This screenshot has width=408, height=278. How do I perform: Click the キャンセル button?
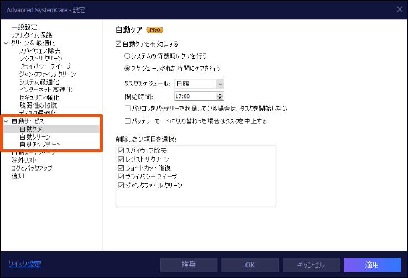point(311,265)
